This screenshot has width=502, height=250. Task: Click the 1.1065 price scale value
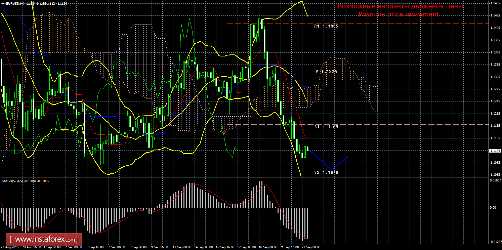click(494, 175)
